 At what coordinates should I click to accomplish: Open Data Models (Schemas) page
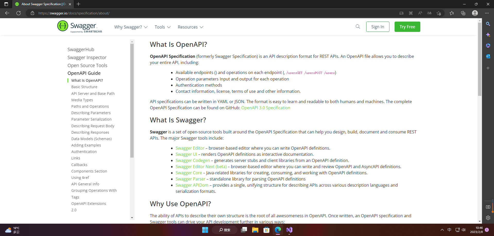91,139
